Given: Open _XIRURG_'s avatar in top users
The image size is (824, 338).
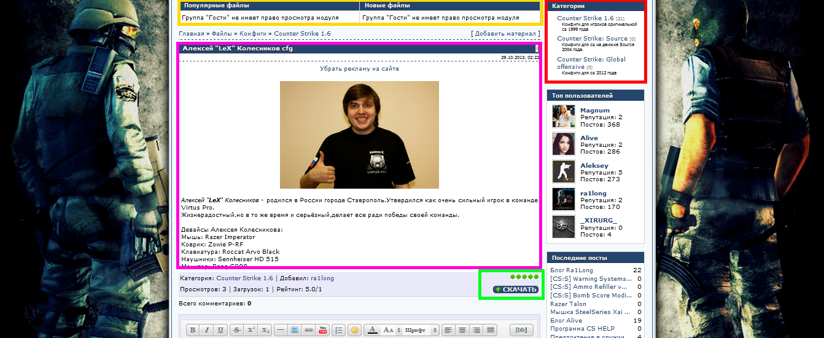Looking at the screenshot, I should click(564, 227).
